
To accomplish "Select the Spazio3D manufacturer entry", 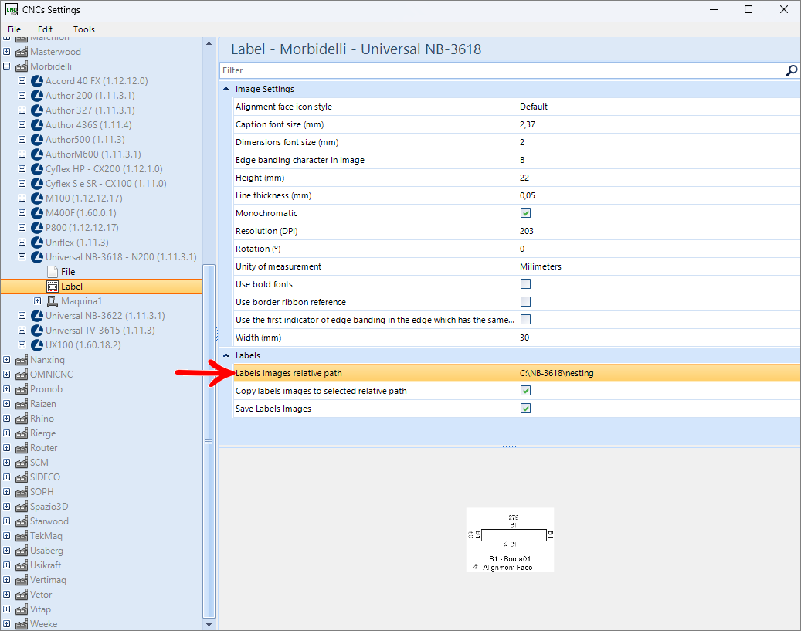I will (x=49, y=507).
